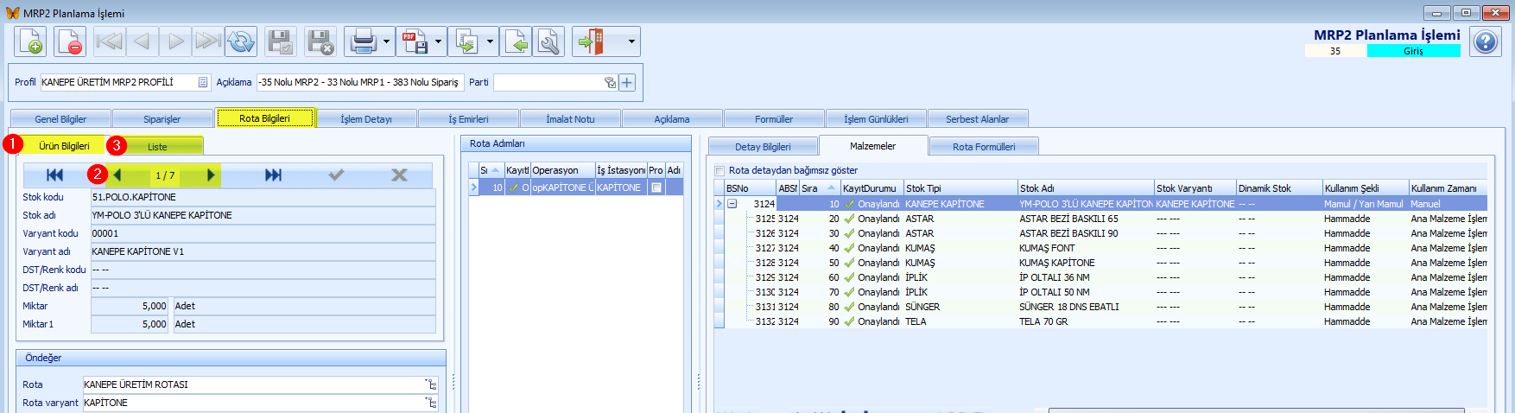The image size is (1515, 413).
Task: Switch to the İş Emirleri tab
Action: 468,119
